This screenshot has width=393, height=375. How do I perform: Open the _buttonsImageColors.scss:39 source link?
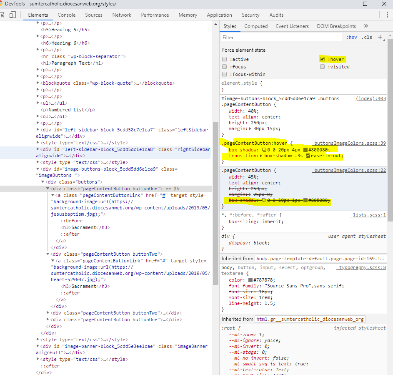click(350, 143)
